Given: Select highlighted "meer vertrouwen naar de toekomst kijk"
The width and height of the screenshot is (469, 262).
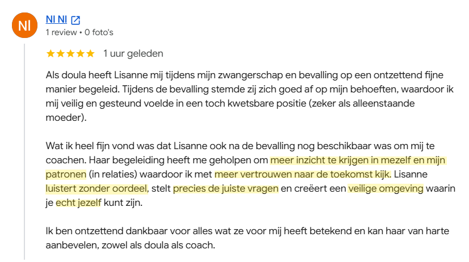Looking at the screenshot, I should coord(303,174).
